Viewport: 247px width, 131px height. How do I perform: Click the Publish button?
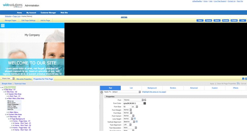click(x=234, y=21)
